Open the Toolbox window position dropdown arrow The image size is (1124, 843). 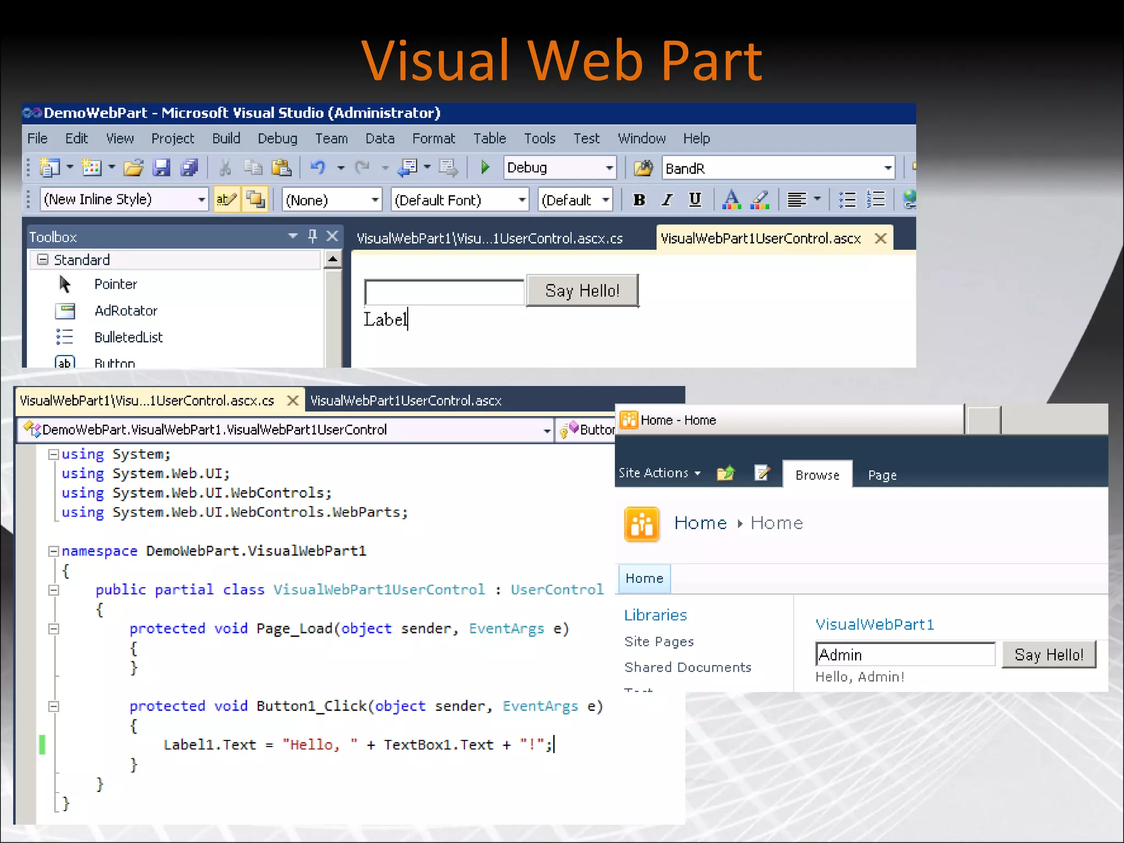tap(293, 236)
